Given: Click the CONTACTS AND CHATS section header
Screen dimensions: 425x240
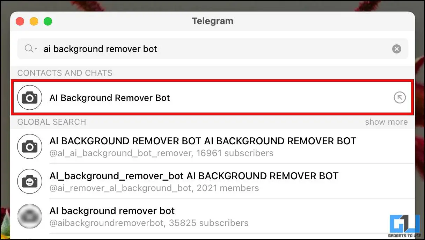Looking at the screenshot, I should [65, 73].
